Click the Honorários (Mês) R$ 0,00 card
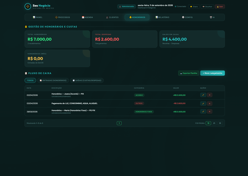248x176 pixels. 57,58
